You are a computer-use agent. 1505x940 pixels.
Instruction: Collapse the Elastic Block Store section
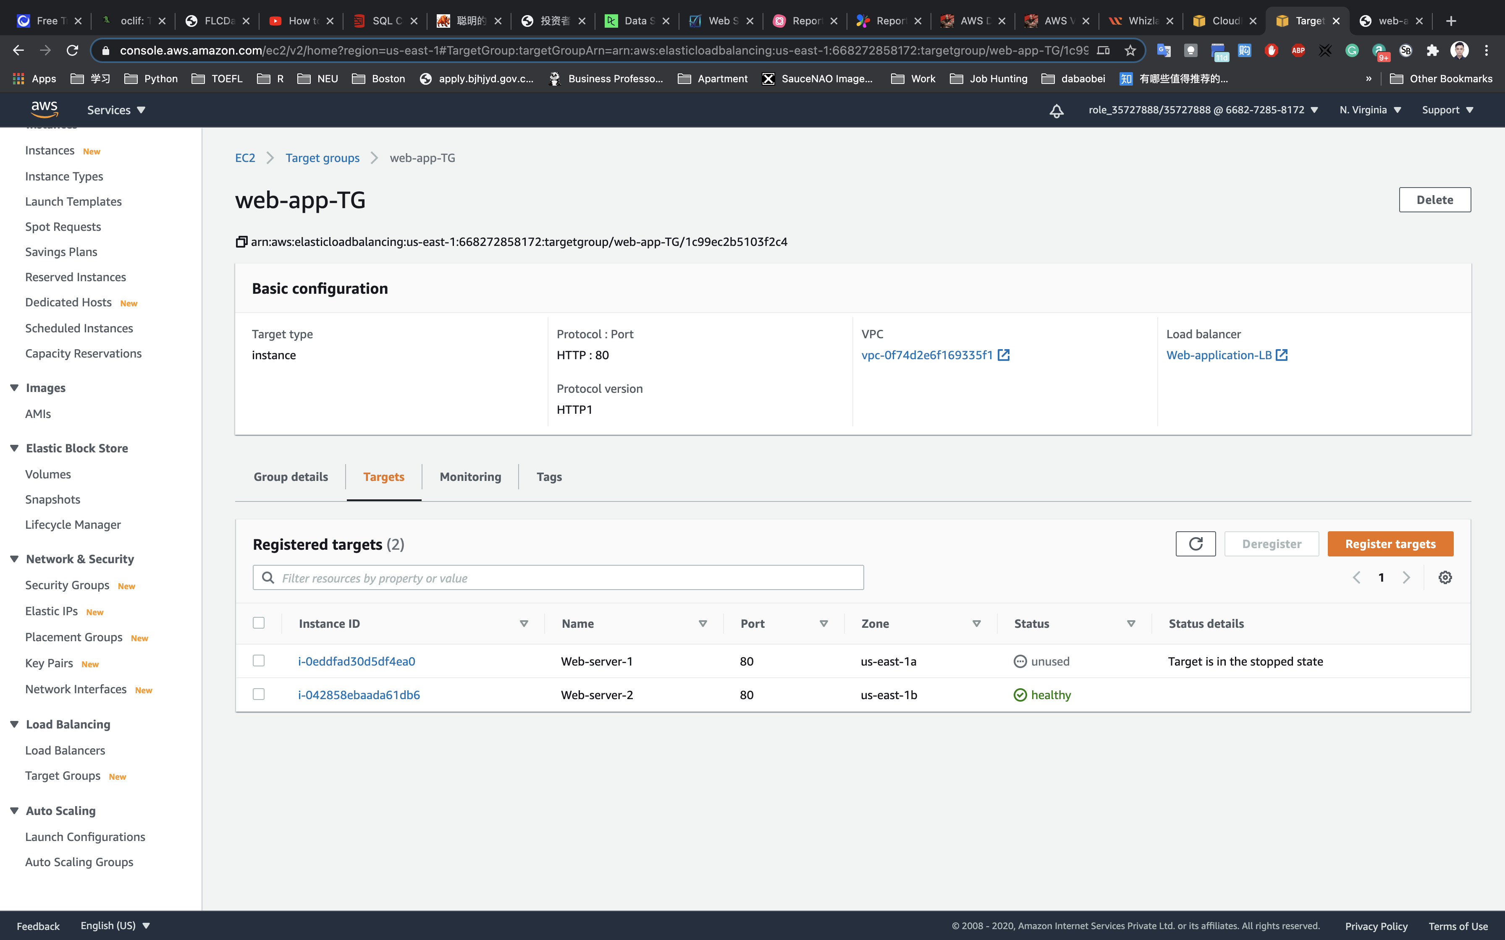[x=14, y=448]
